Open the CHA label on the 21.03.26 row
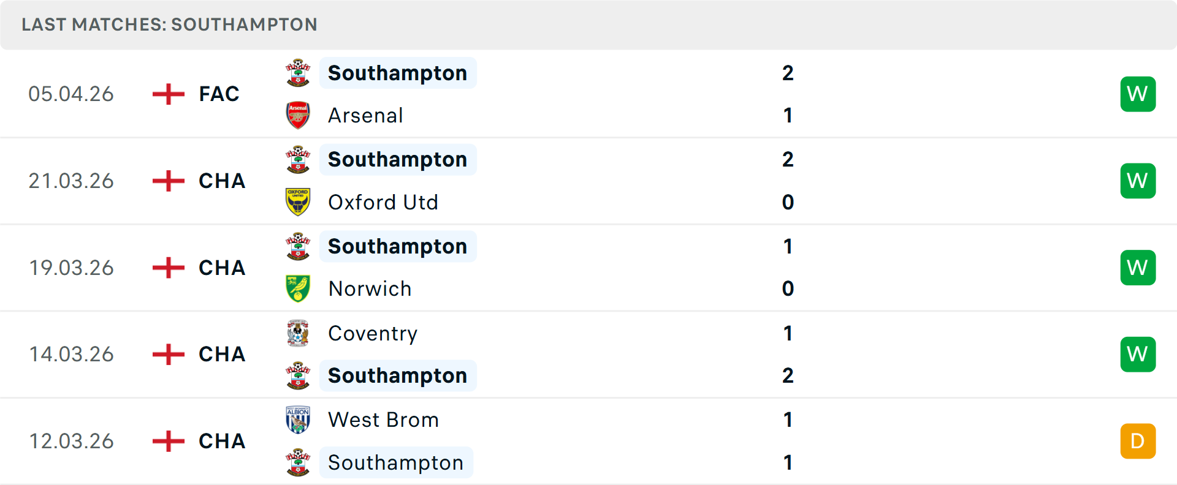Screen dimensions: 1177x485 pyautogui.click(x=222, y=181)
